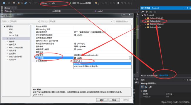The image size is (191, 105).
Task: Switch to 解决方案资源管理器 tab
Action: tap(149, 76)
